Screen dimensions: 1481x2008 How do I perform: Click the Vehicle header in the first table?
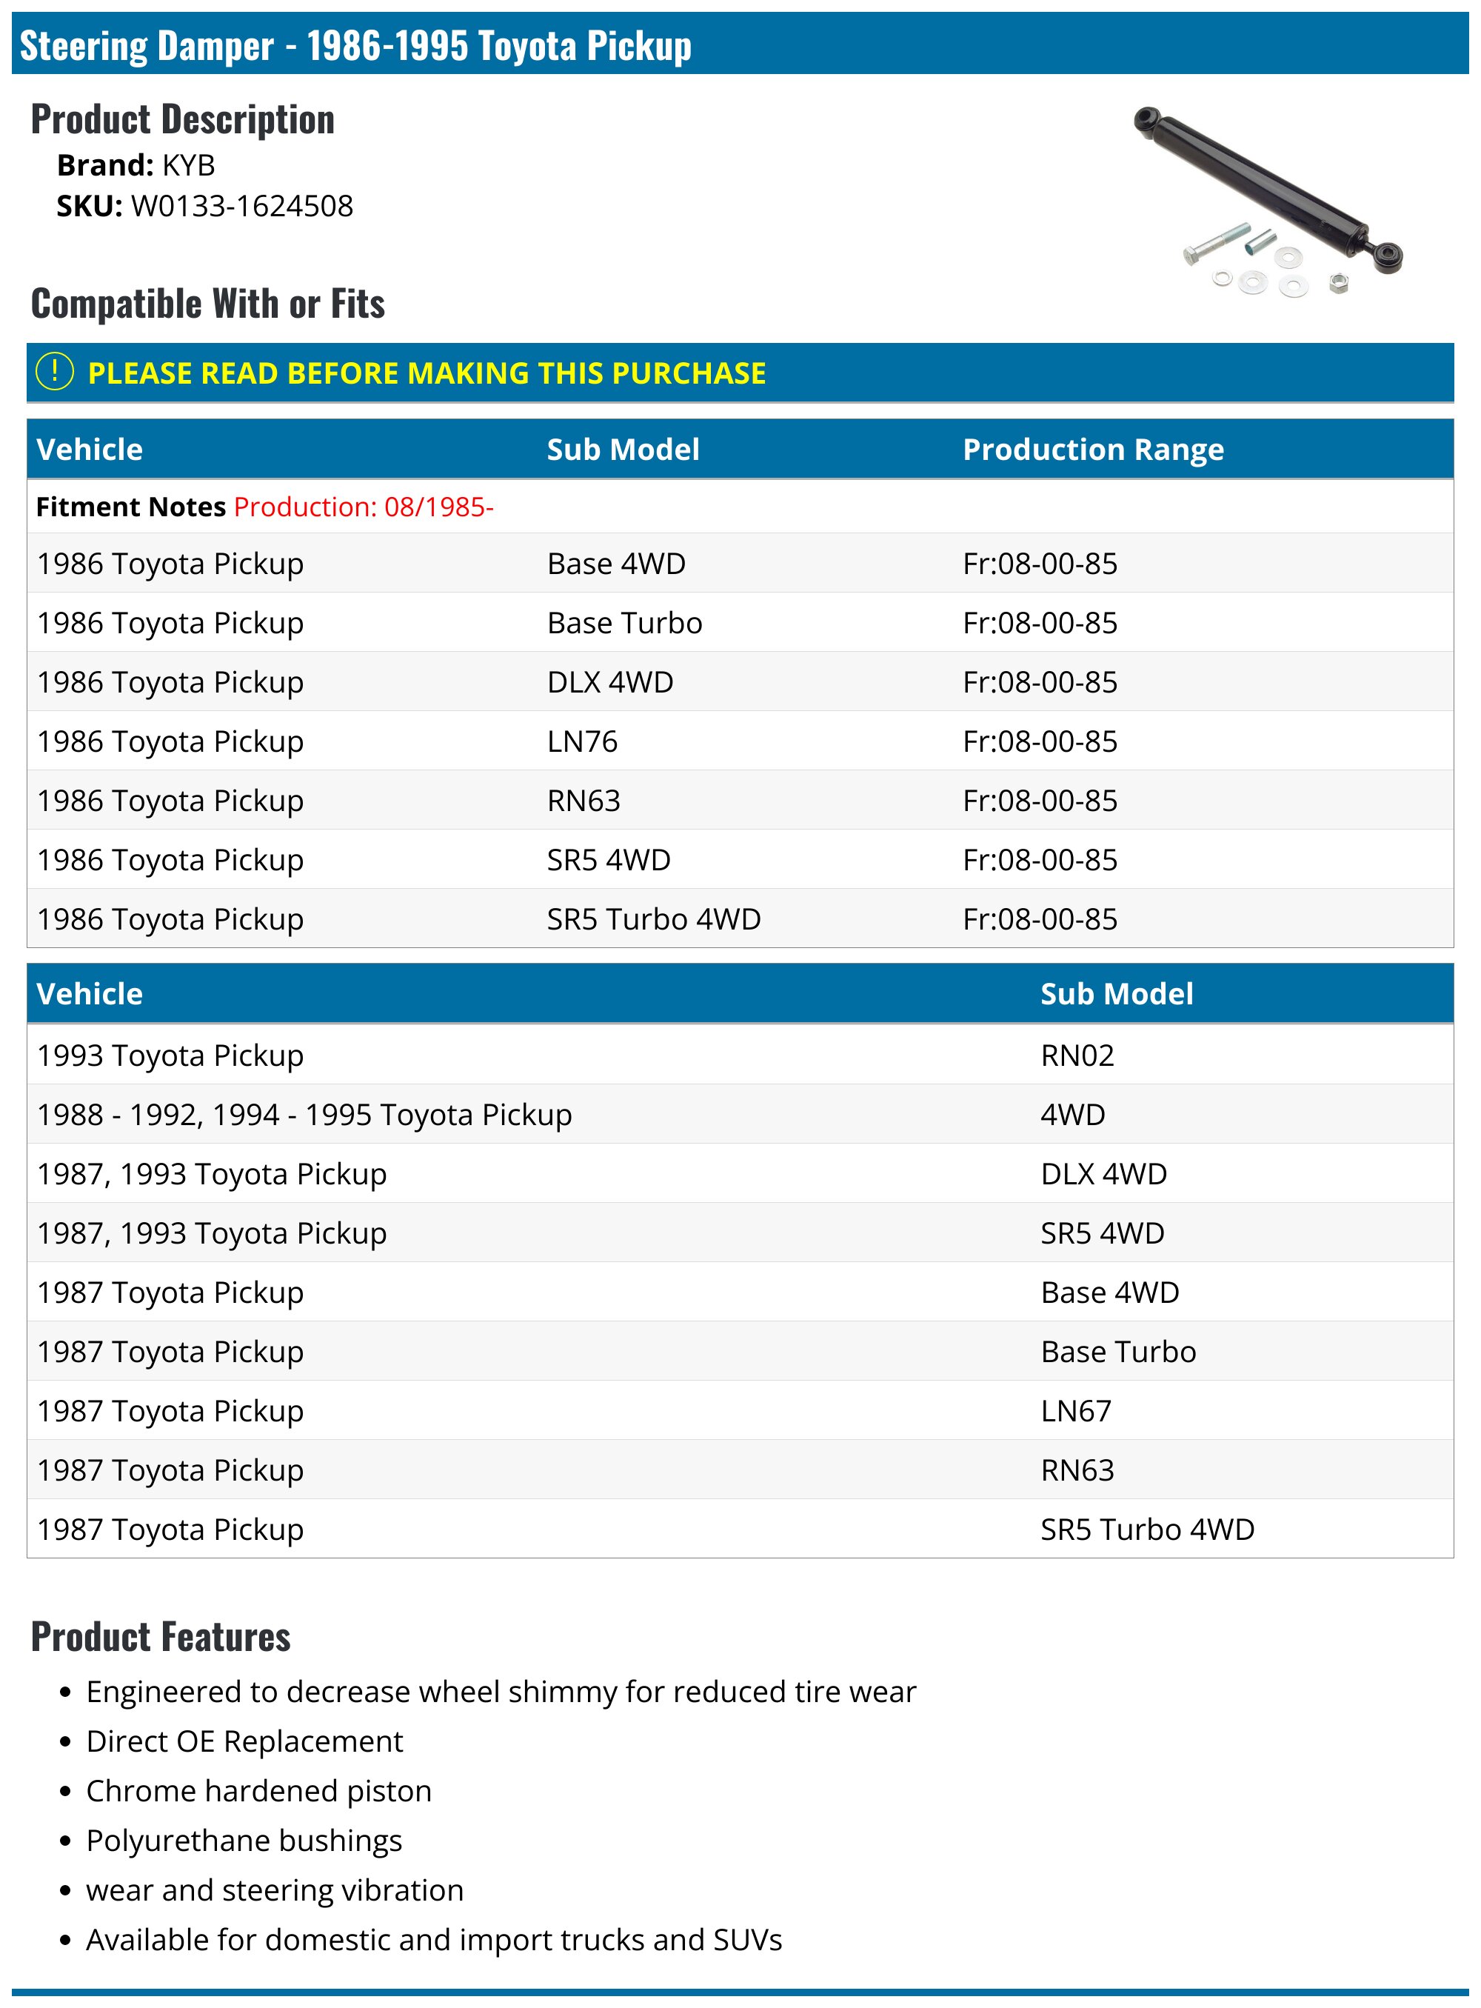coord(90,450)
